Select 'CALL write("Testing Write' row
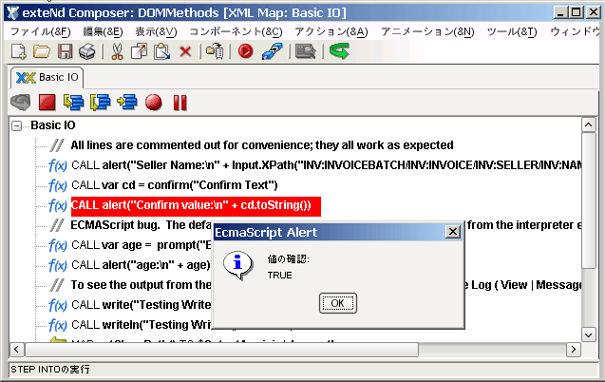 point(142,305)
